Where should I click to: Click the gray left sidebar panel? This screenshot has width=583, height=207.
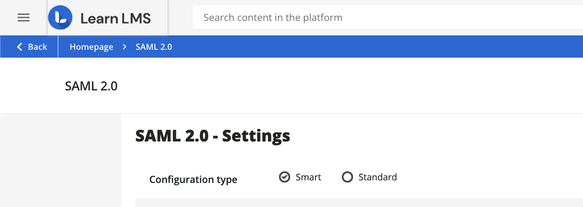[60, 162]
